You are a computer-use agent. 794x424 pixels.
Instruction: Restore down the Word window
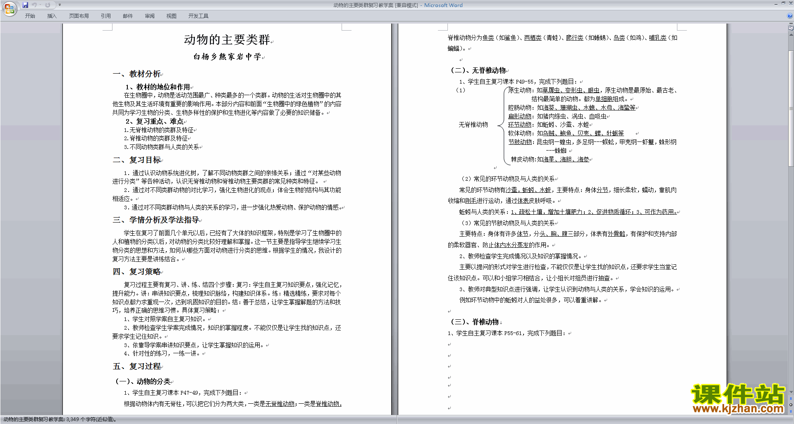(783, 3)
